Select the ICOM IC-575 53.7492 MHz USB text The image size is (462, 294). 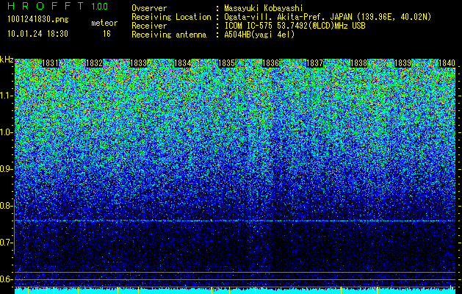pos(295,26)
